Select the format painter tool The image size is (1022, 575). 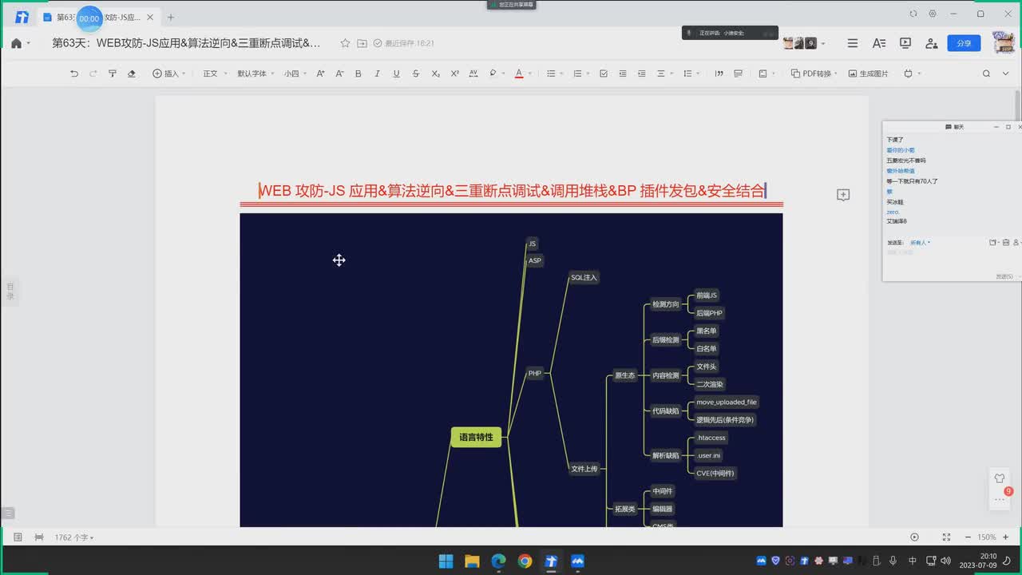coord(113,73)
